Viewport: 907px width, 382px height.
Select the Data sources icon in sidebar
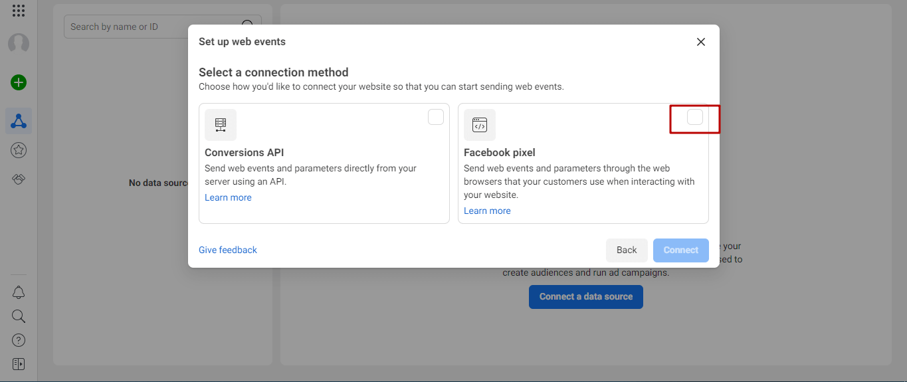click(x=19, y=121)
